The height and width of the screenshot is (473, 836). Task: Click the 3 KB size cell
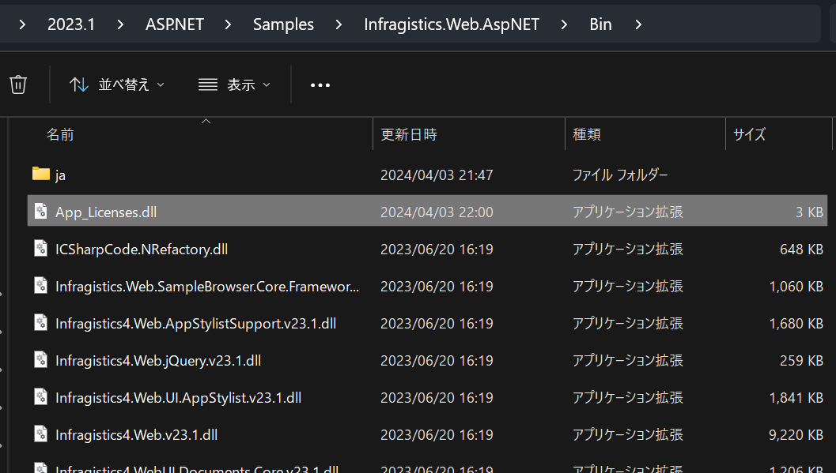point(809,212)
